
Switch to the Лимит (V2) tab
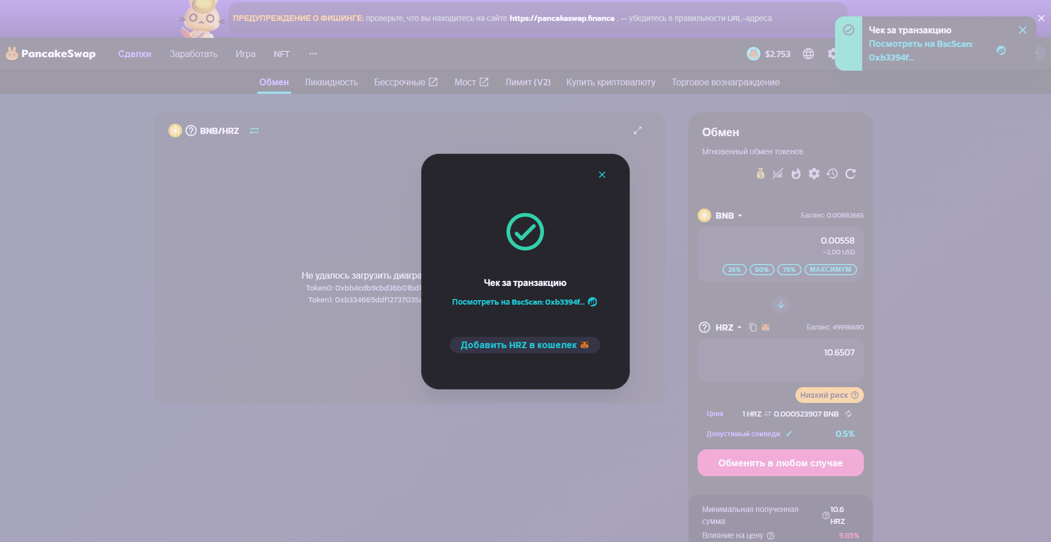click(528, 82)
